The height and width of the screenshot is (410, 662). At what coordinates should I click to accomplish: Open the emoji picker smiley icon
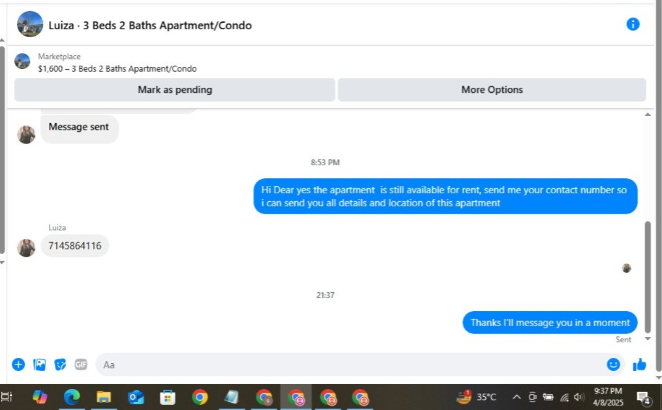click(x=613, y=364)
